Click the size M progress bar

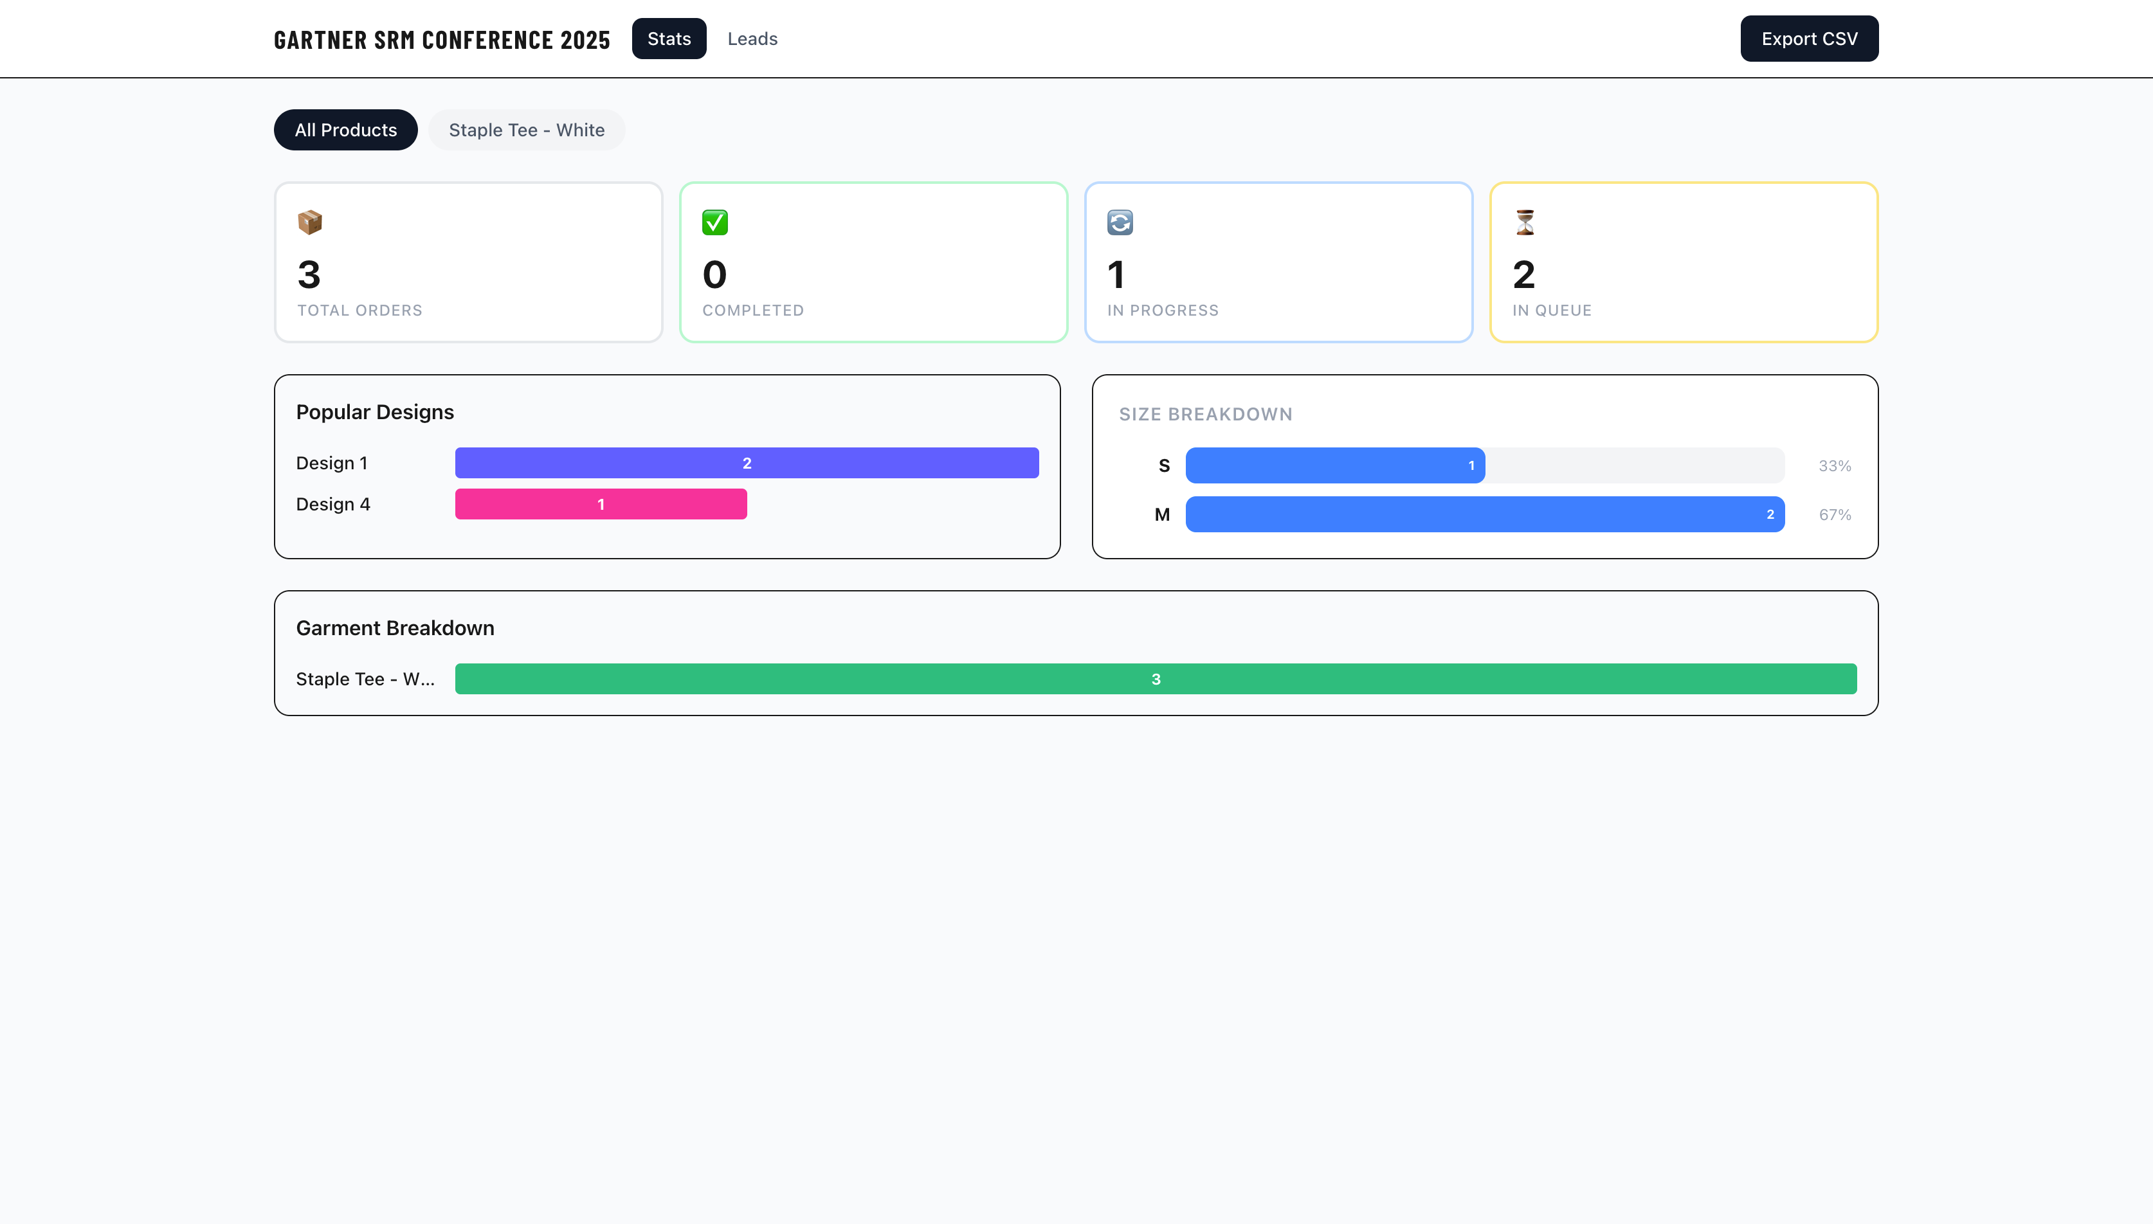(x=1484, y=514)
